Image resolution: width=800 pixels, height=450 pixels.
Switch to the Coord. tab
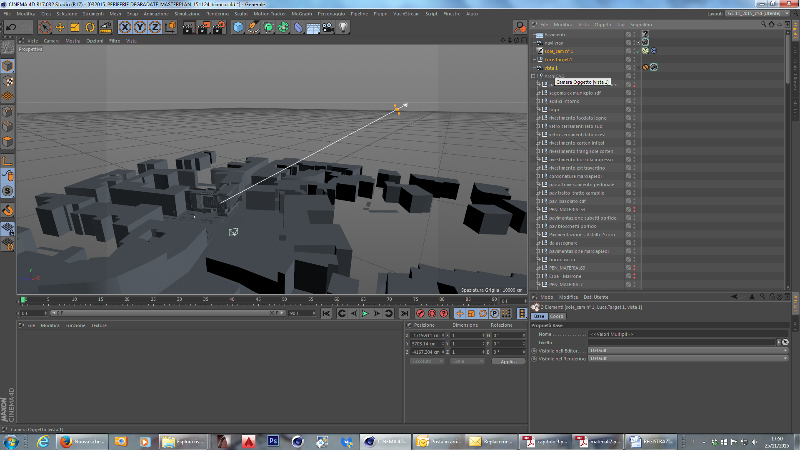(x=557, y=316)
